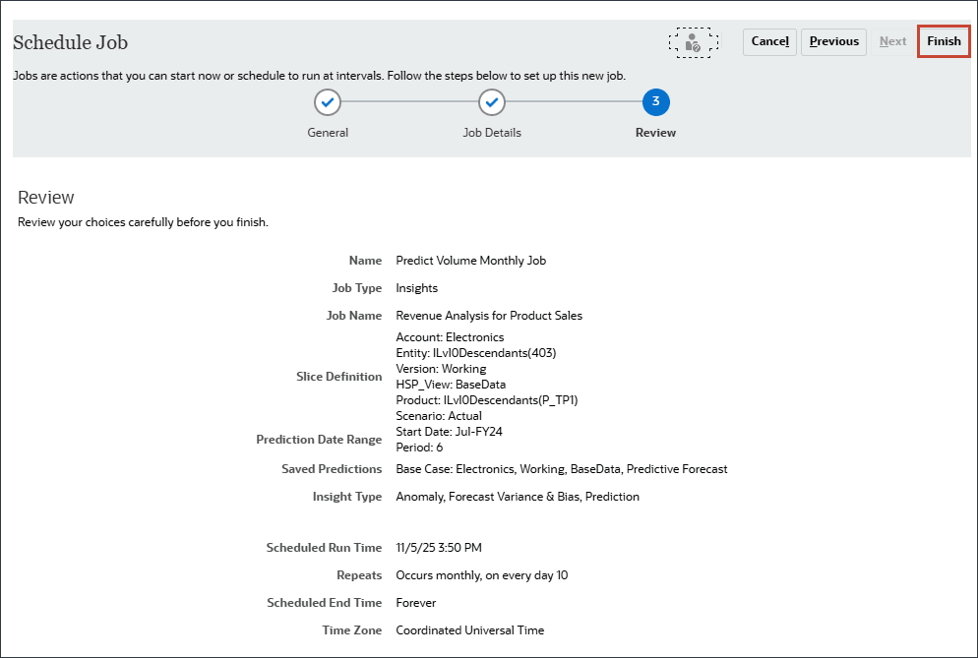The width and height of the screenshot is (978, 658).
Task: Select the General step label
Action: coord(328,132)
